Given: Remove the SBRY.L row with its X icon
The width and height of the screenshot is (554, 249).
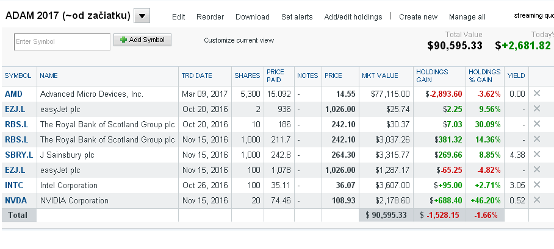Looking at the screenshot, I should (537, 154).
